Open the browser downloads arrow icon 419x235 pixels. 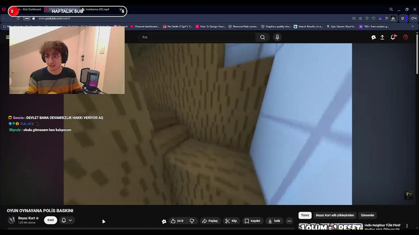(380, 18)
